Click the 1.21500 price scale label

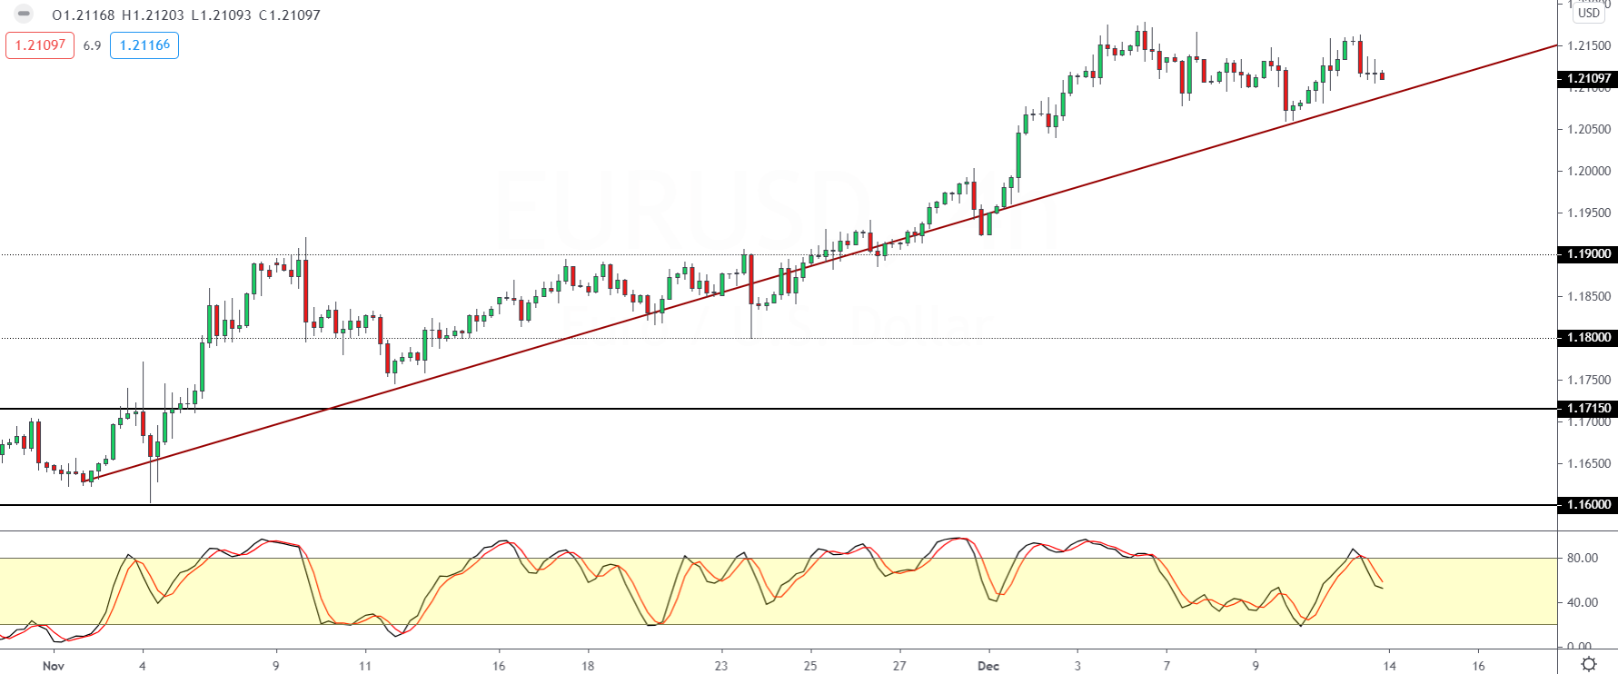click(x=1589, y=45)
